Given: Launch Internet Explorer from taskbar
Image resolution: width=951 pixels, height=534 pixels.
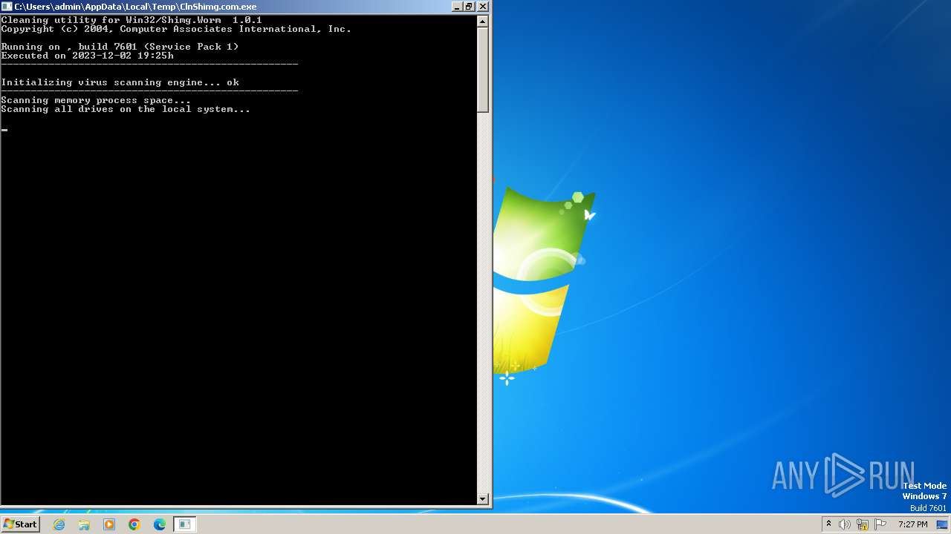Looking at the screenshot, I should pyautogui.click(x=59, y=524).
